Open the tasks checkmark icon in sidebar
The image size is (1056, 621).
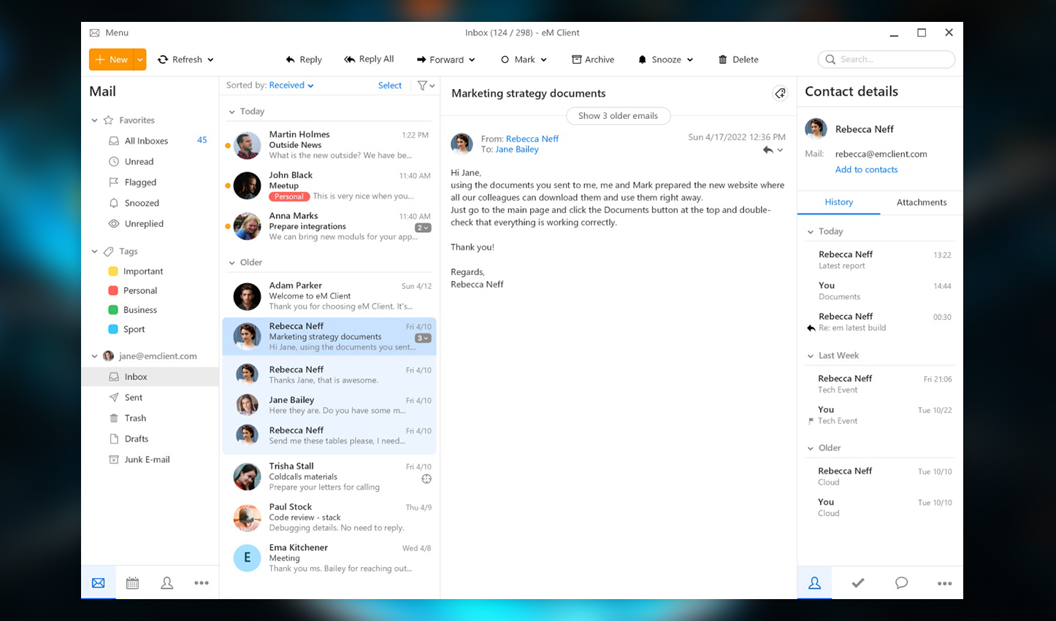coord(858,583)
